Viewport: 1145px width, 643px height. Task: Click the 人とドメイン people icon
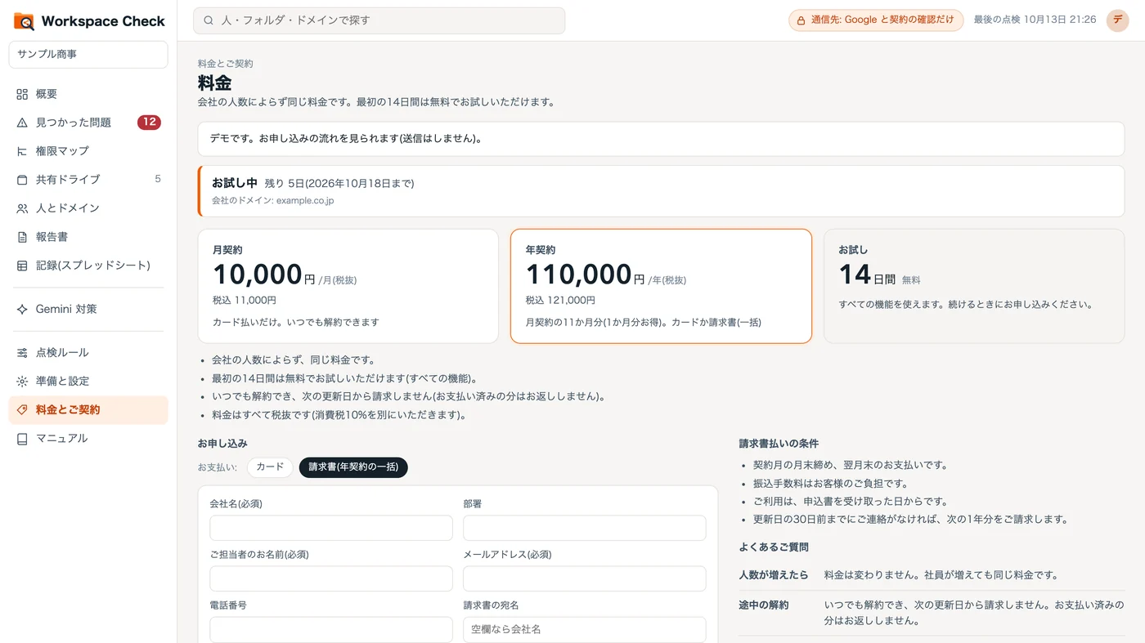tap(22, 208)
